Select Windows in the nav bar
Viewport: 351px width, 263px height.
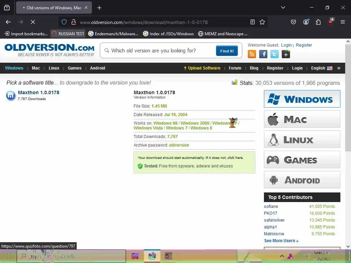coord(14,68)
